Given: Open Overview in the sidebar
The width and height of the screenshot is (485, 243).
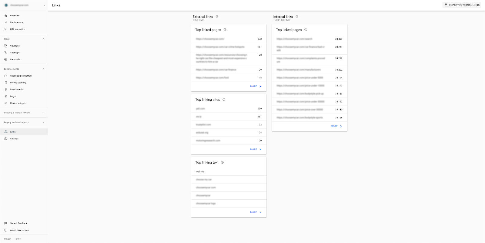Looking at the screenshot, I should (x=24, y=15).
